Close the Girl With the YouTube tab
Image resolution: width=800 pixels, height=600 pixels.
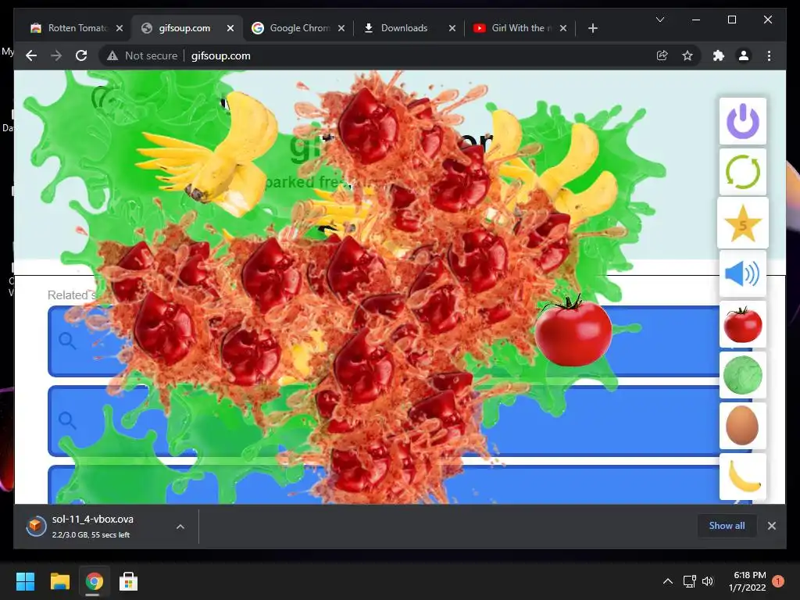coord(563,28)
